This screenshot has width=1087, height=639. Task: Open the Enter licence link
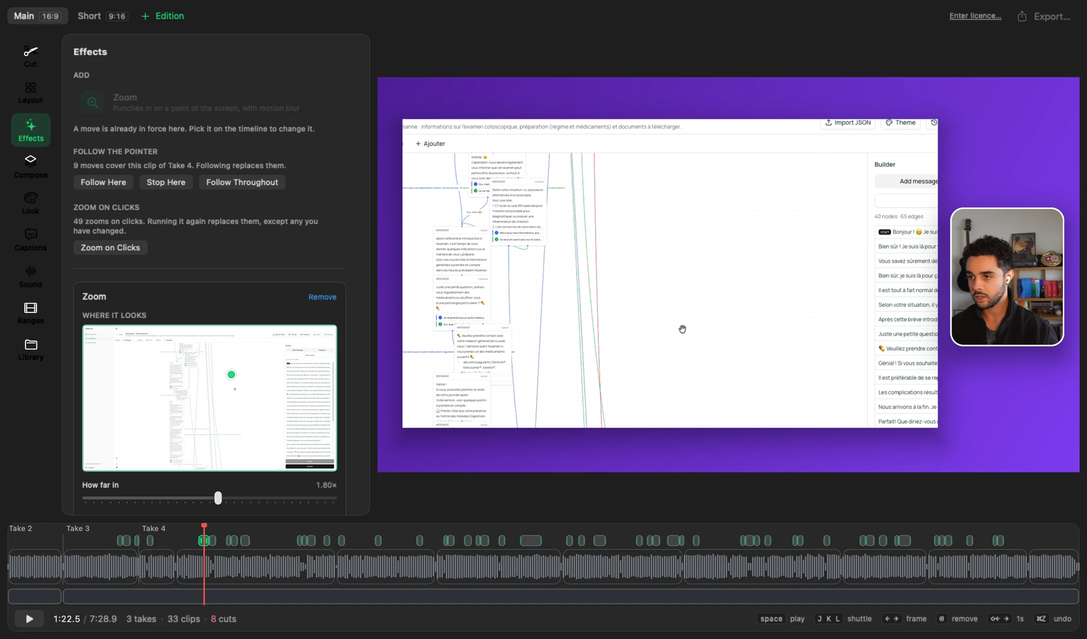click(975, 16)
